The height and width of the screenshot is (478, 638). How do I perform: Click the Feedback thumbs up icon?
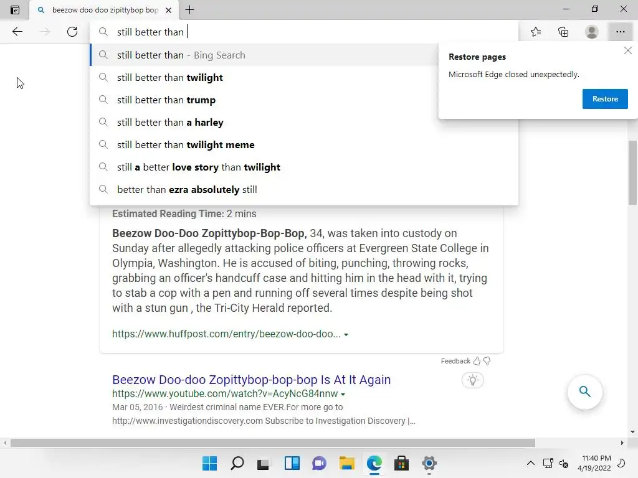[477, 361]
